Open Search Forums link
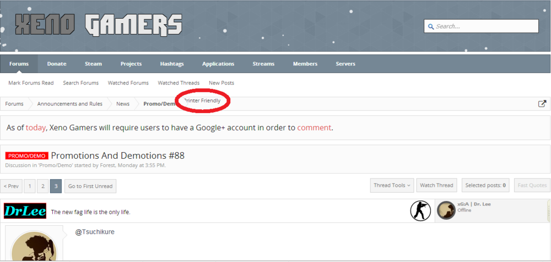 81,83
